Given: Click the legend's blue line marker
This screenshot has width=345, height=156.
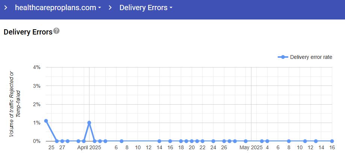Looking at the screenshot, I should [283, 57].
